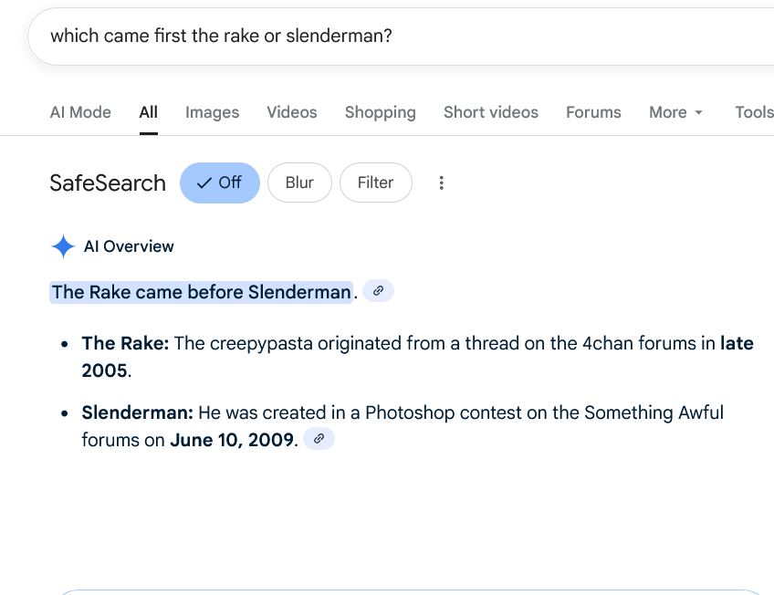
Task: Go to the Shopping results tab
Action: point(380,112)
